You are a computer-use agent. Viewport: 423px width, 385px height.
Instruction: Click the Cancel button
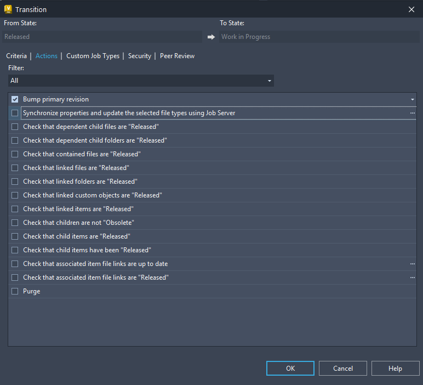pyautogui.click(x=343, y=368)
